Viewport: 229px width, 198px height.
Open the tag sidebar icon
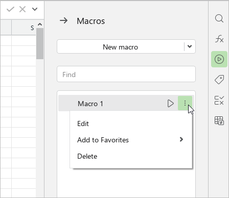(x=219, y=80)
